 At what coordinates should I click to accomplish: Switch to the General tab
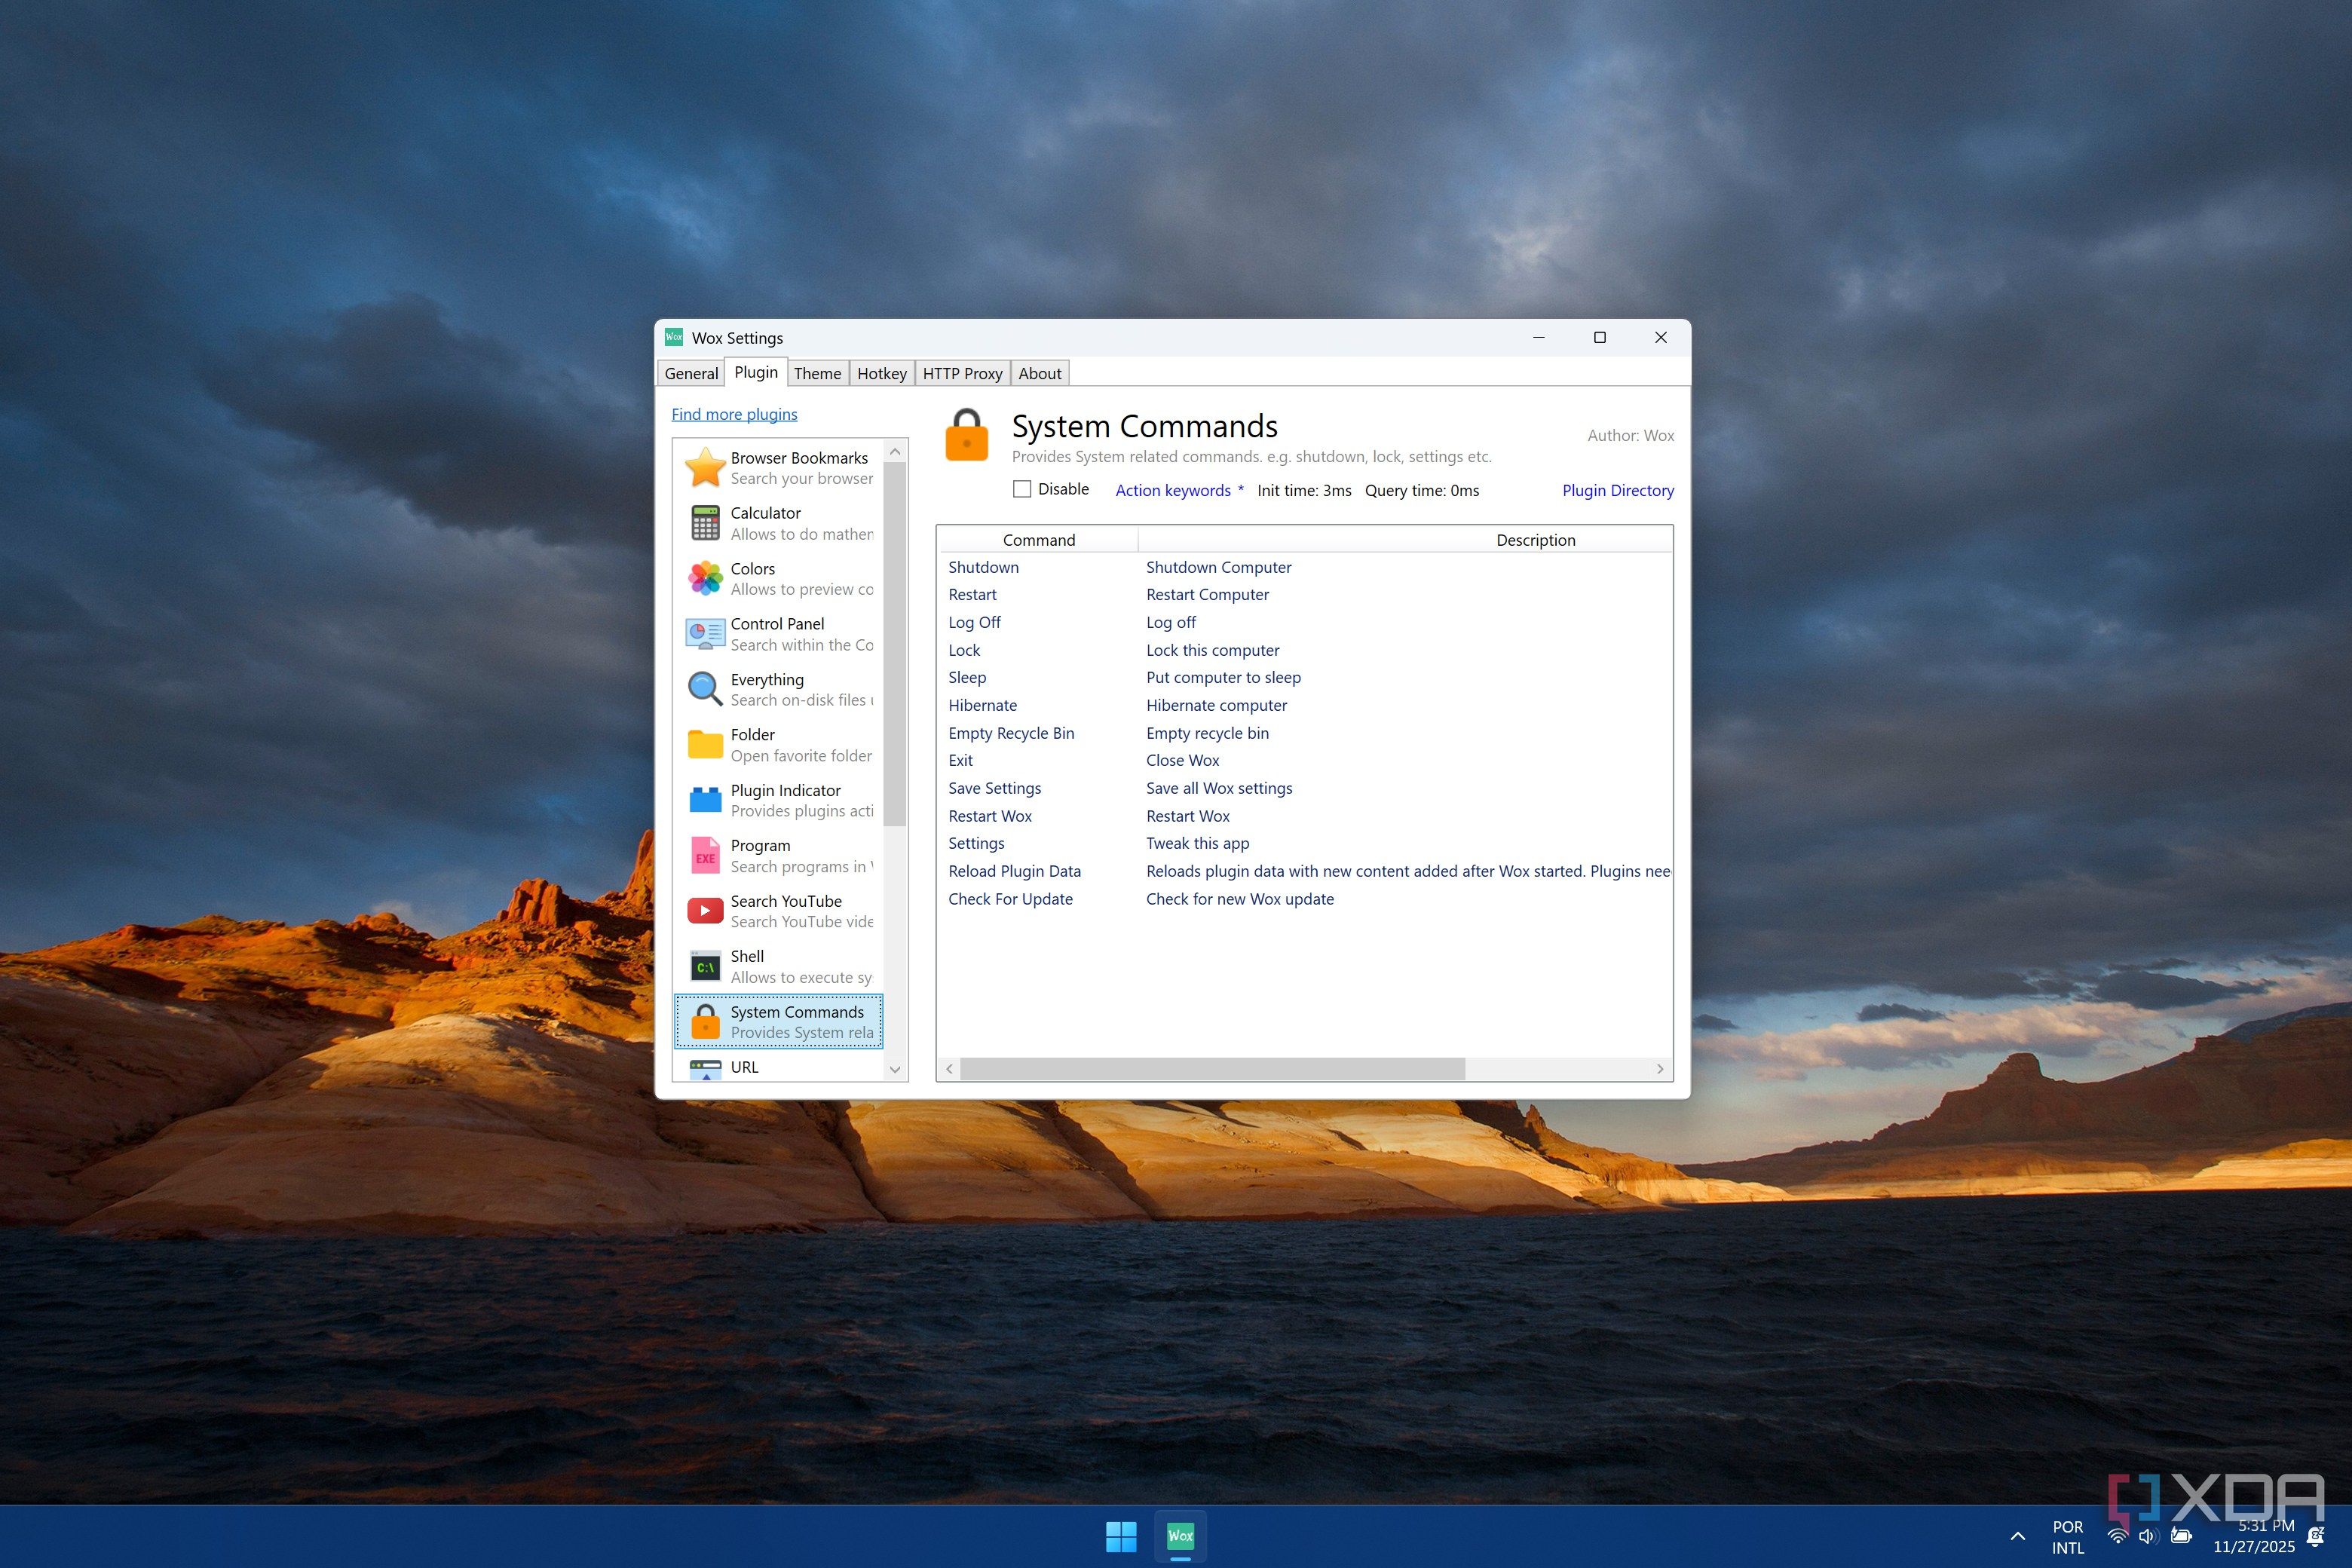tap(691, 373)
